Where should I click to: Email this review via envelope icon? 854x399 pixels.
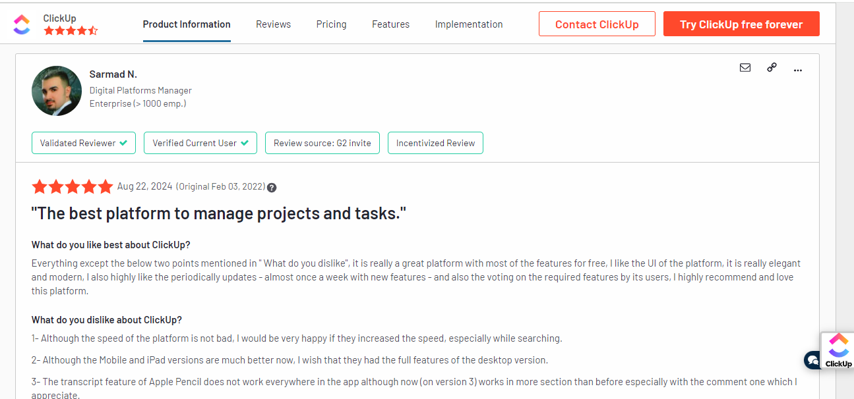pyautogui.click(x=745, y=67)
